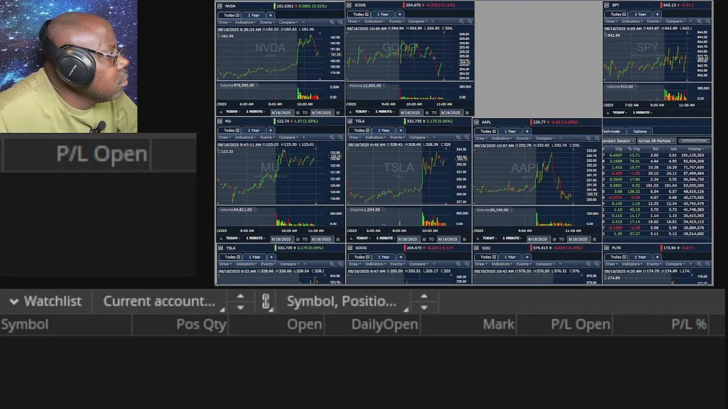Click the GOOG panel symbol icon
This screenshot has height=409, width=728.
(349, 5)
